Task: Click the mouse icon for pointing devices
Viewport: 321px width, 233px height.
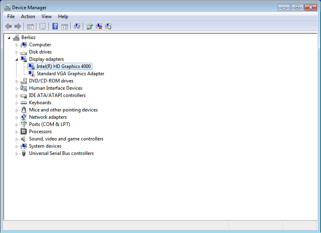Action: tap(24, 110)
